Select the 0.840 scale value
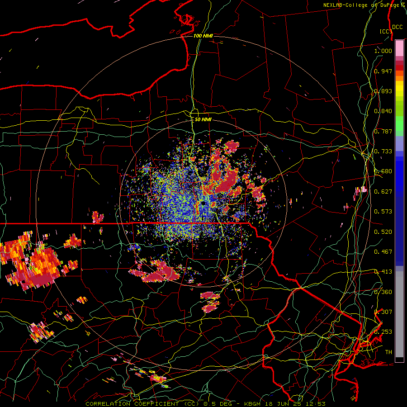The width and height of the screenshot is (407, 407). (x=383, y=111)
